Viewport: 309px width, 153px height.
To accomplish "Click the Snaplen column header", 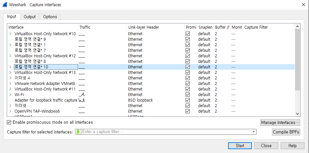I will pyautogui.click(x=205, y=27).
